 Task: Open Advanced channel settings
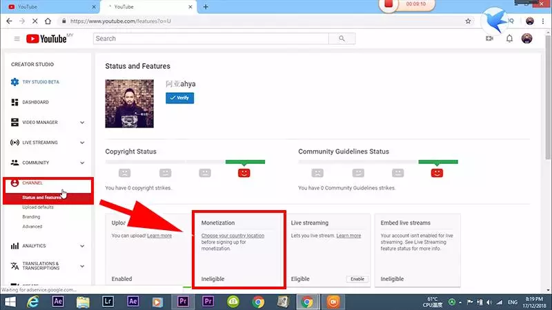point(32,227)
